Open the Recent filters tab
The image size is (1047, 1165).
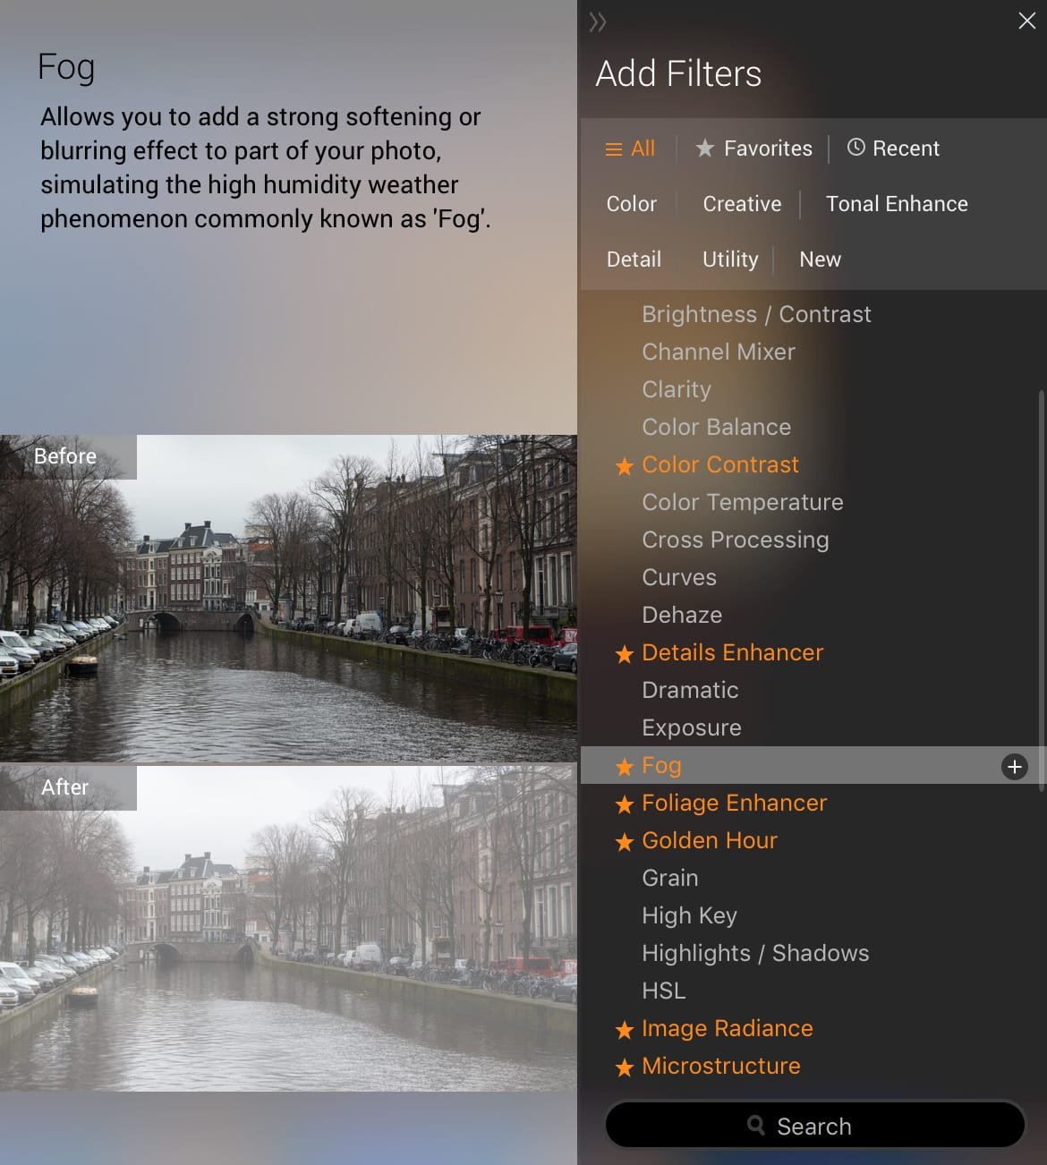coord(893,149)
